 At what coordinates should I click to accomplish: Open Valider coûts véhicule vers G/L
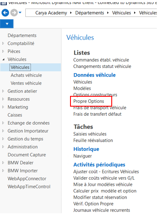click(x=104, y=178)
